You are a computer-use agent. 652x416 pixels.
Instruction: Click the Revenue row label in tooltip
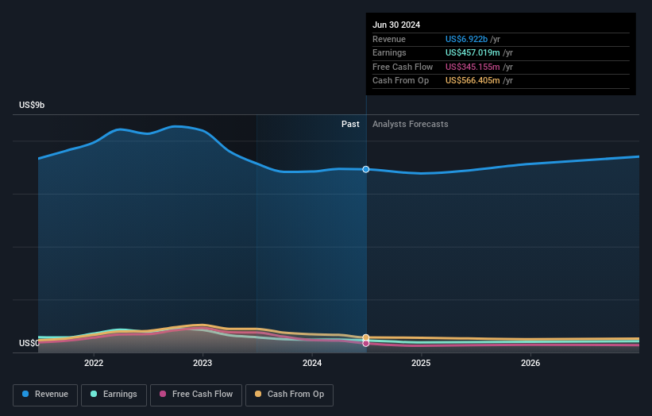389,39
